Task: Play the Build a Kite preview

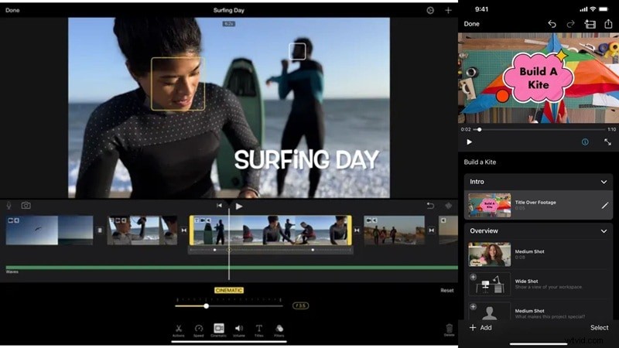Action: (469, 142)
